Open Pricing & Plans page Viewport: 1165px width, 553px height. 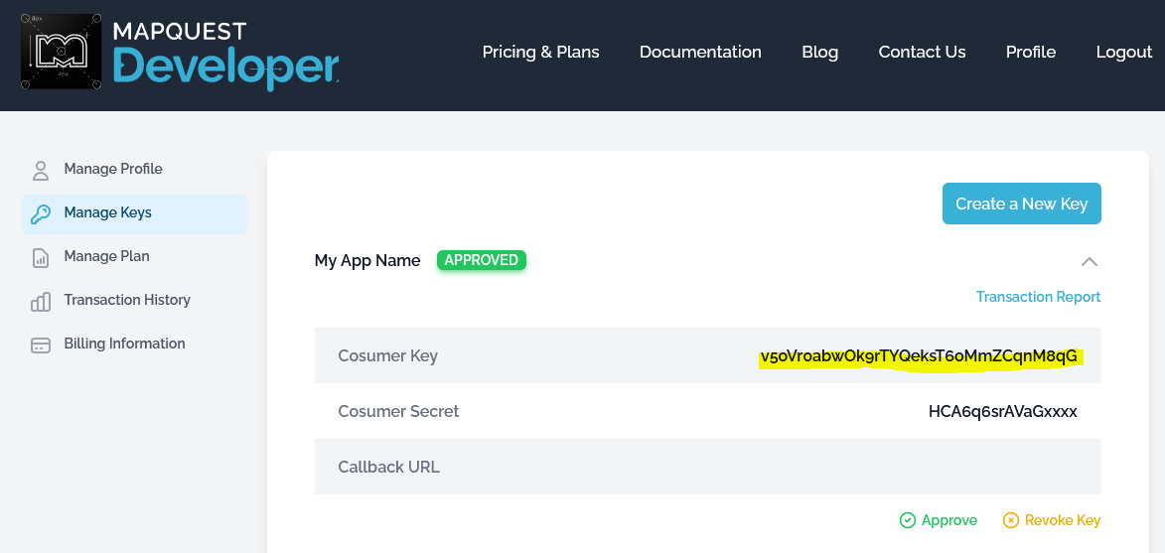click(541, 52)
